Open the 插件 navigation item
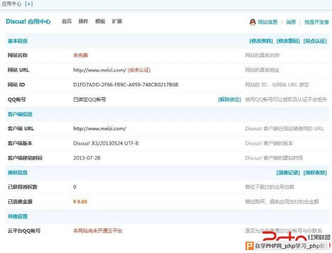Screen dimensions: 332x253 click(x=83, y=21)
